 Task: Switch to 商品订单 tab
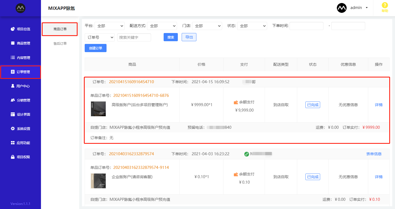60,29
